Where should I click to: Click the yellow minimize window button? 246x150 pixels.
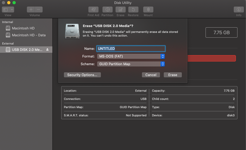tap(9, 3)
